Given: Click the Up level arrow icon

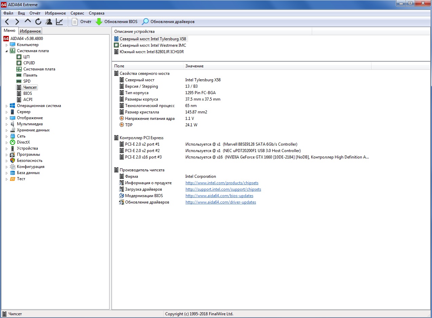Looking at the screenshot, I should [x=28, y=21].
